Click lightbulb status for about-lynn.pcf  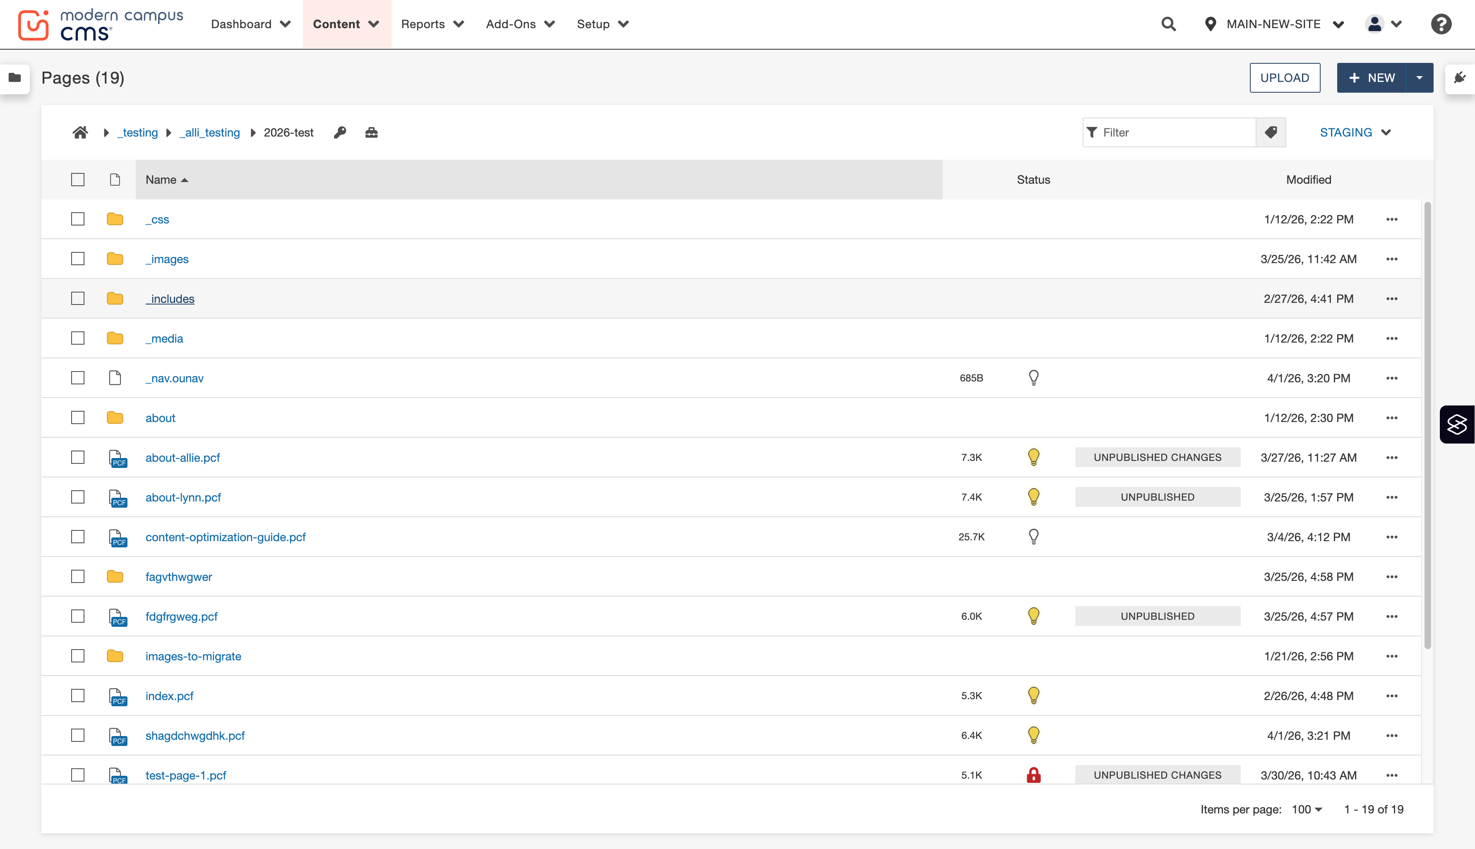click(x=1033, y=497)
